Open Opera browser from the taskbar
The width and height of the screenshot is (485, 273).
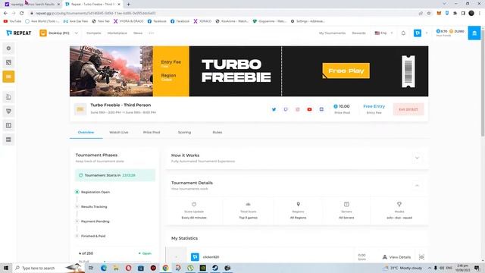pyautogui.click(x=128, y=268)
